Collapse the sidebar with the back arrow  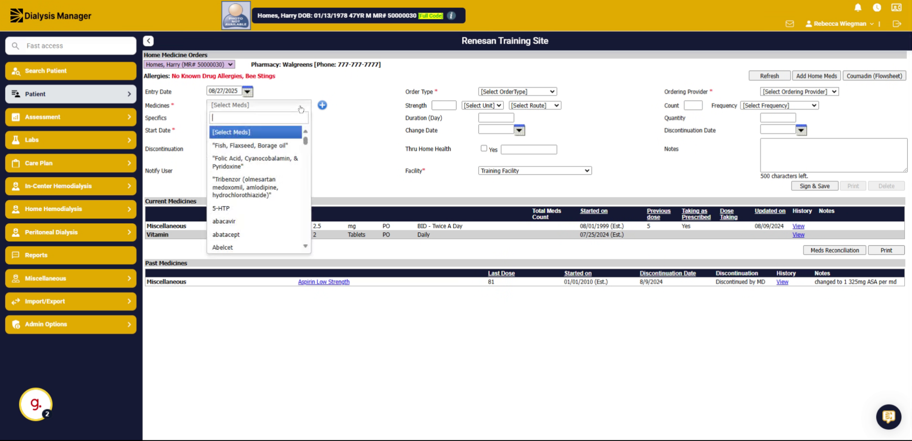[148, 41]
